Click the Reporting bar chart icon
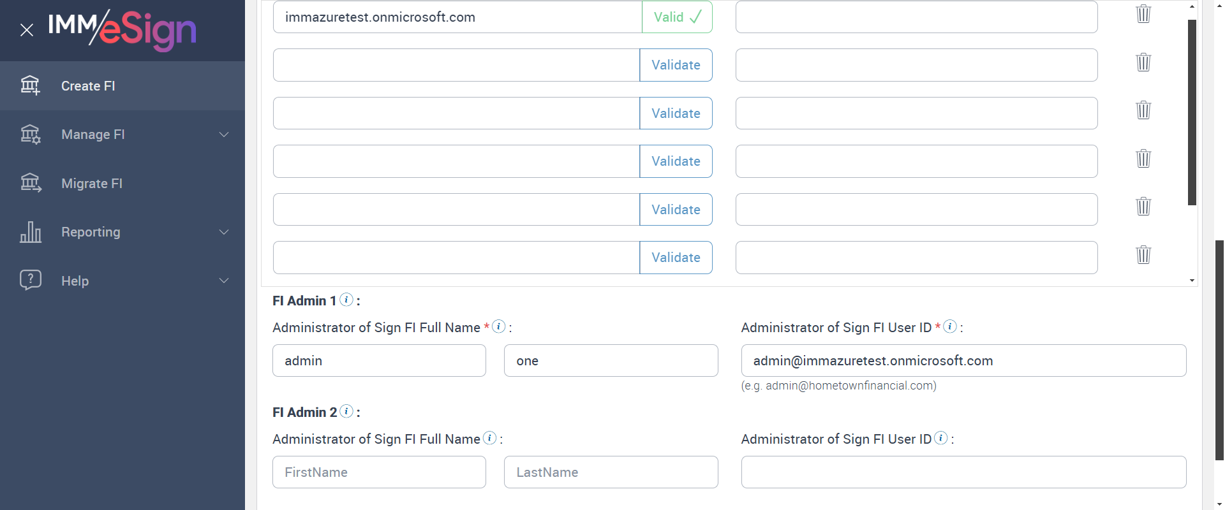 click(x=30, y=232)
